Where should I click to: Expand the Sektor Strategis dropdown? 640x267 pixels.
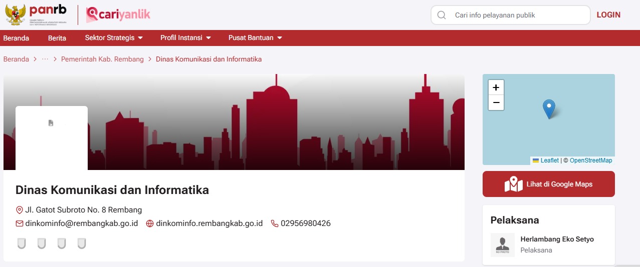pyautogui.click(x=114, y=38)
